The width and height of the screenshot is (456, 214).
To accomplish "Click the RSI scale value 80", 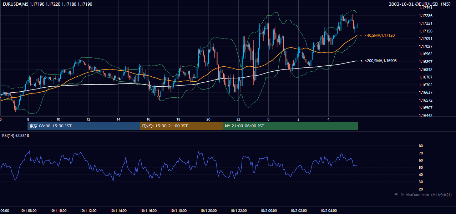I will coord(421,146).
